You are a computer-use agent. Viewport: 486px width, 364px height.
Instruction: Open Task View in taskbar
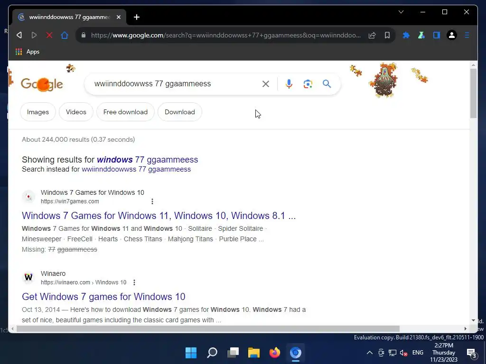pos(233,353)
